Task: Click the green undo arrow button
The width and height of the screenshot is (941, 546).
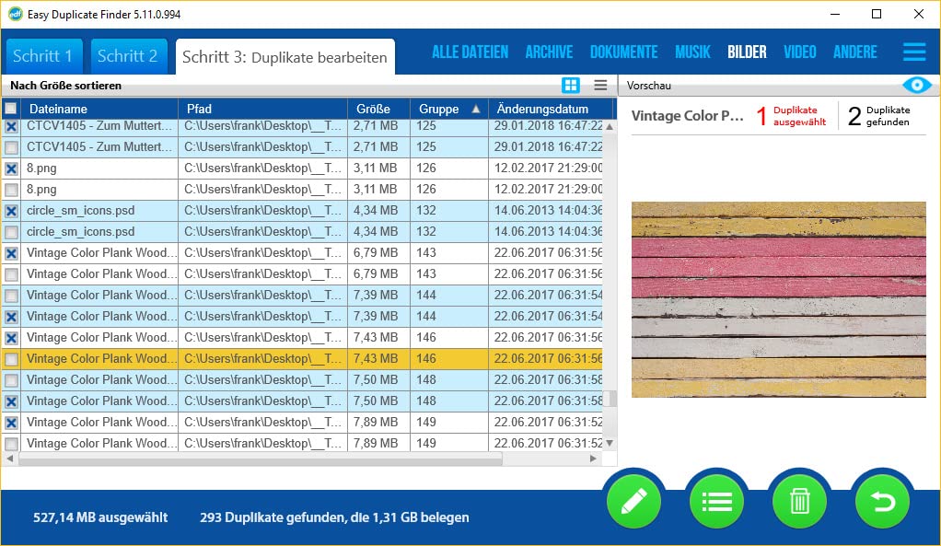Action: pyautogui.click(x=882, y=502)
